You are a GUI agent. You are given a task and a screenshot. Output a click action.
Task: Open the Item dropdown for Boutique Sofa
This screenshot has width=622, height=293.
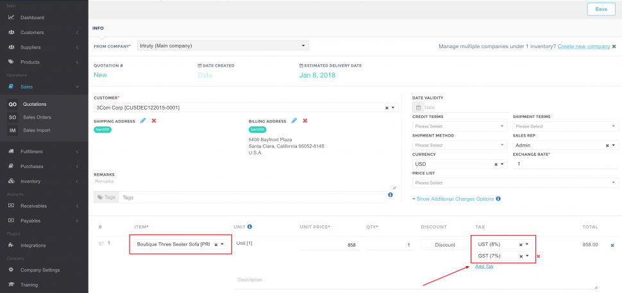click(222, 245)
